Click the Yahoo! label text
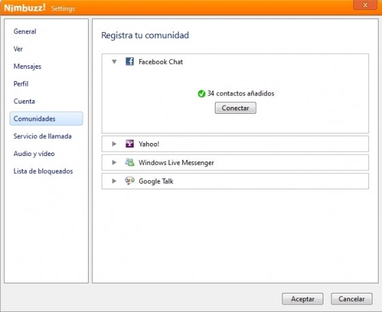382x312 pixels. pyautogui.click(x=149, y=144)
